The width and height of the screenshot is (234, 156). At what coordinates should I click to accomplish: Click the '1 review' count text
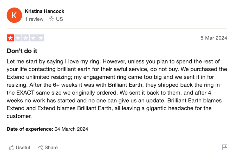coord(34,19)
